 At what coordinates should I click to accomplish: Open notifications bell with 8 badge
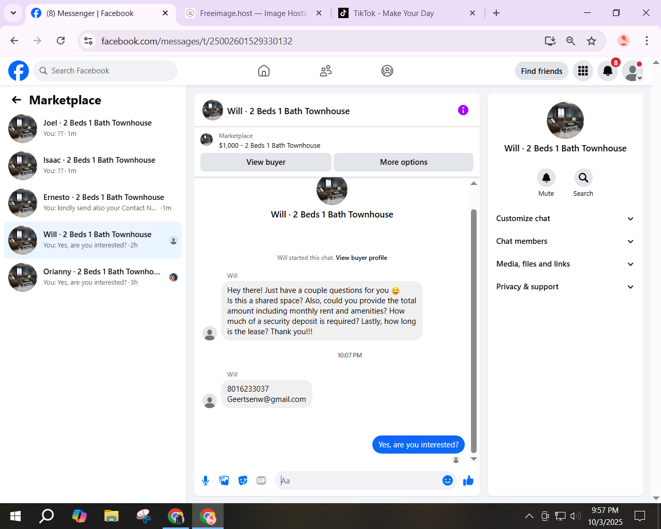[x=608, y=71]
